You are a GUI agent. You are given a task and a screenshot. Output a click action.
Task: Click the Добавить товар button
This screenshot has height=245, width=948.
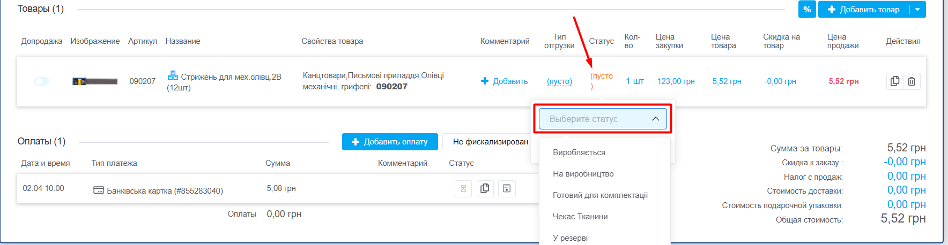(x=864, y=9)
